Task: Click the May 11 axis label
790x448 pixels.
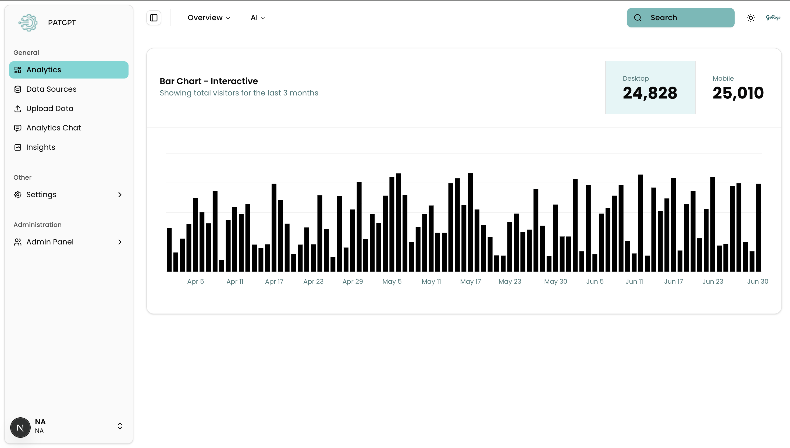Action: coord(431,282)
